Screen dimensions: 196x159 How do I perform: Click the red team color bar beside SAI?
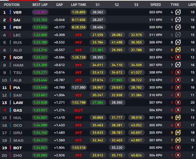[10, 20]
